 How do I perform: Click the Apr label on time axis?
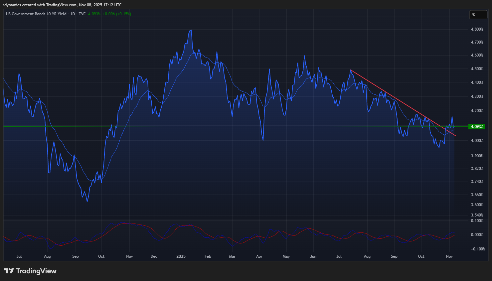259,256
